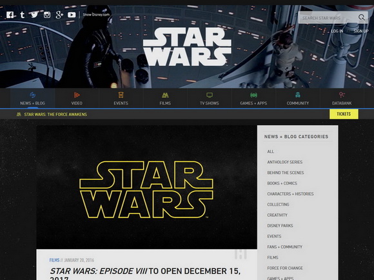
Task: Open the GAMES + APPS menu label
Action: (253, 103)
